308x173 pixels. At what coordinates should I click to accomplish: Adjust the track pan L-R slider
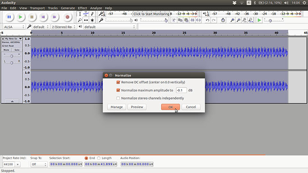(12, 62)
